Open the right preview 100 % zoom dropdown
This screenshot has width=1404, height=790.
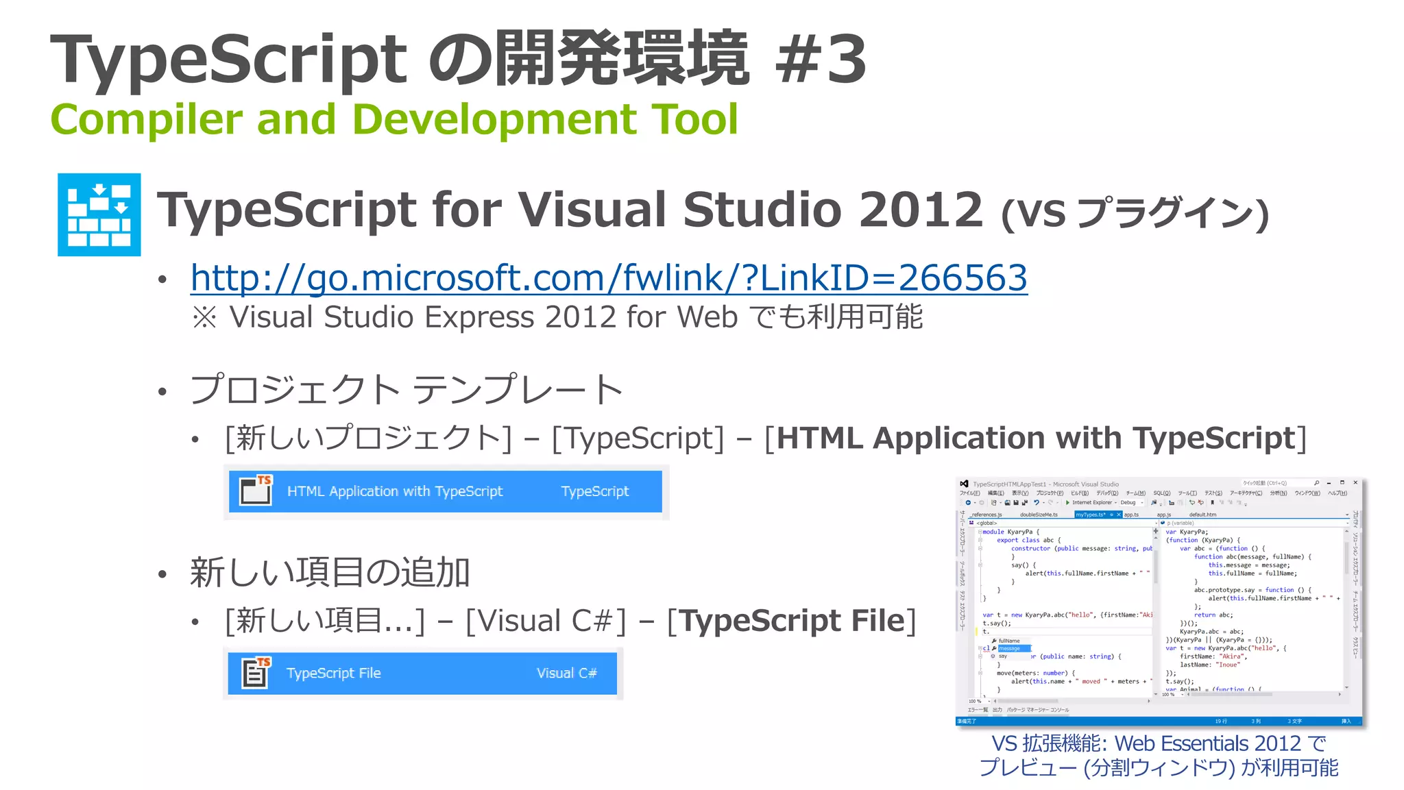tap(1173, 694)
